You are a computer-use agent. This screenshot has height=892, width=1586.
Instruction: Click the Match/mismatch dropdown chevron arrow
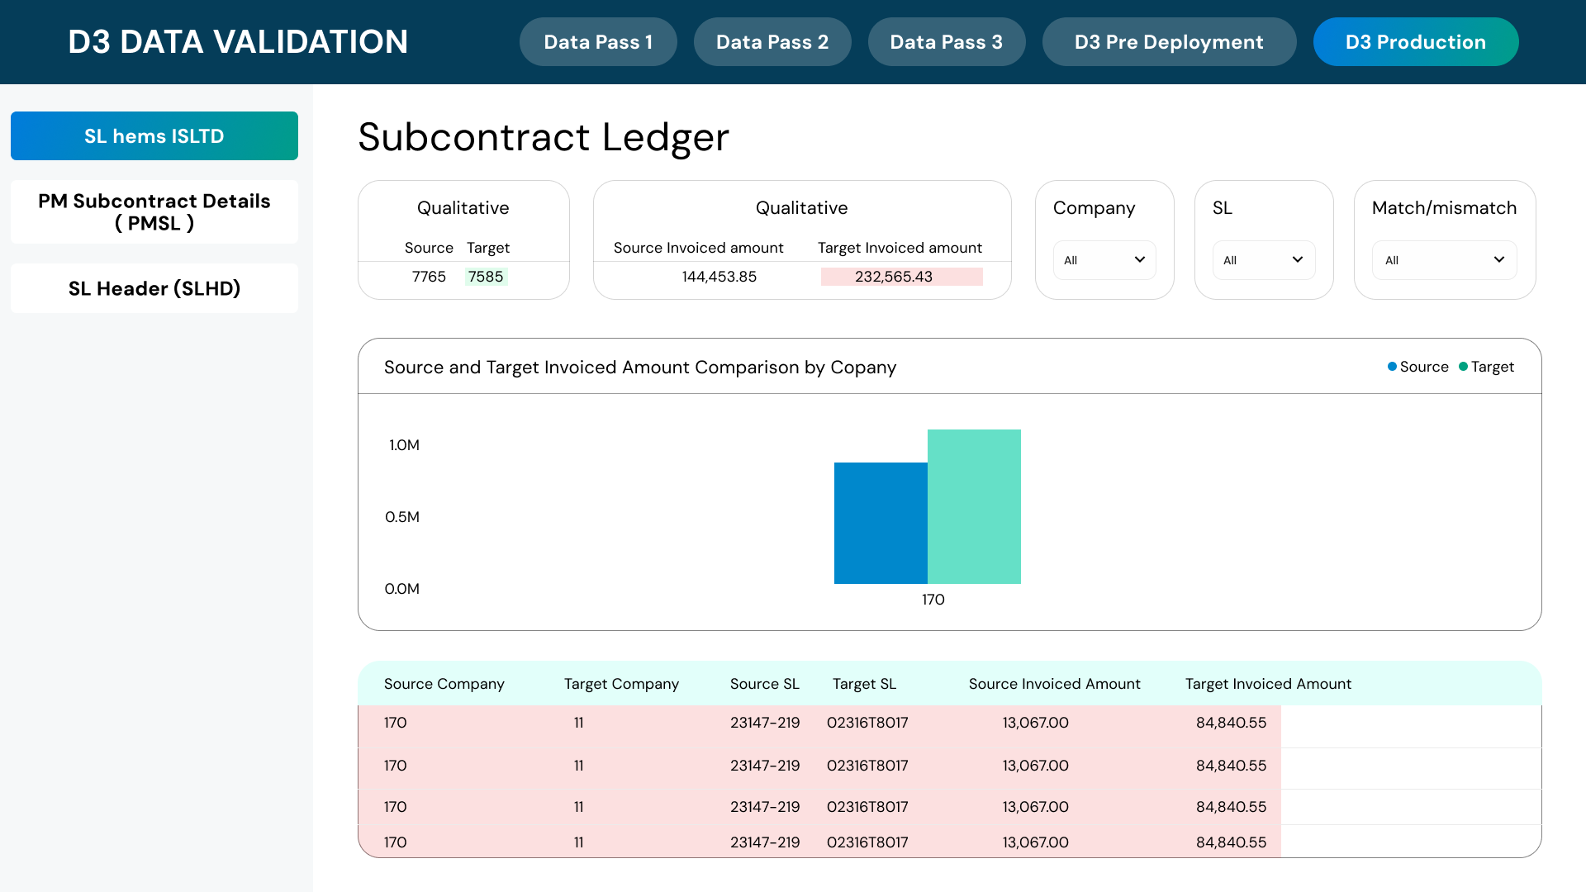click(1499, 259)
